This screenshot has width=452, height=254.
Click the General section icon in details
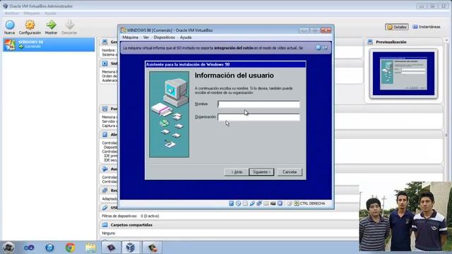(x=105, y=42)
